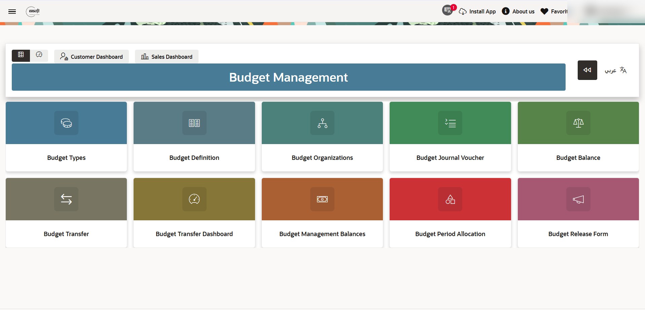Viewport: 645px width, 310px height.
Task: Open the Budget Journal Voucher label
Action: coord(450,158)
